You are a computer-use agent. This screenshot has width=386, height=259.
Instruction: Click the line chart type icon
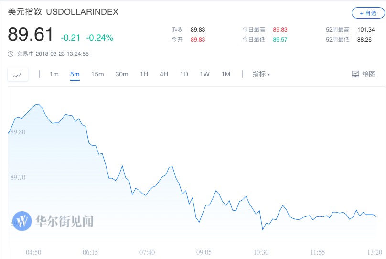(x=18, y=75)
